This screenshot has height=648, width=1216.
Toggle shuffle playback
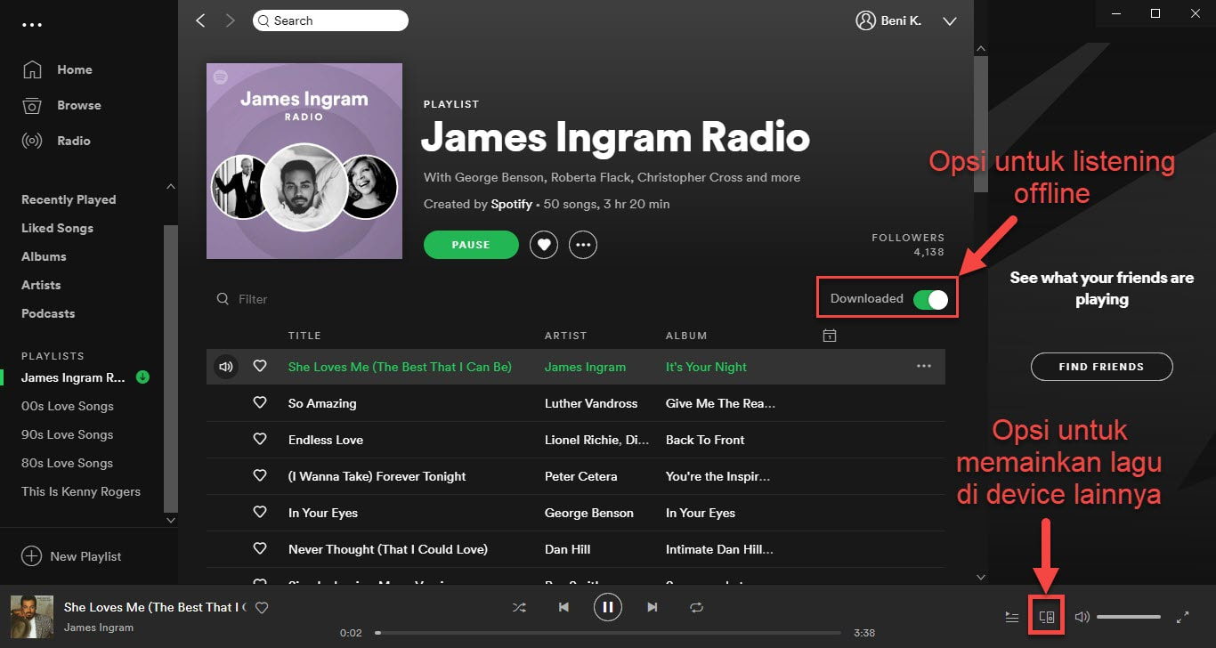[x=519, y=607]
